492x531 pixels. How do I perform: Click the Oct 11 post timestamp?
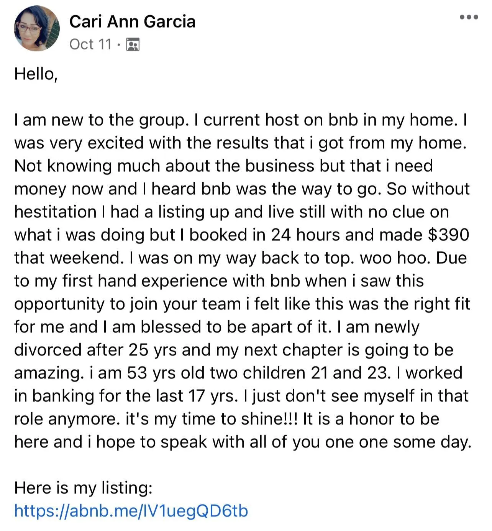(x=90, y=44)
